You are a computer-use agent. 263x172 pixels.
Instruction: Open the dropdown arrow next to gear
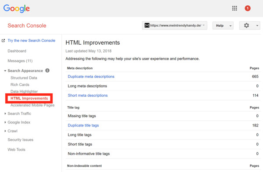coord(257,26)
